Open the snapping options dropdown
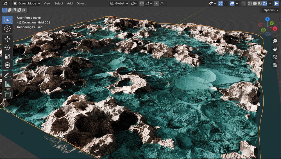The image size is (281, 159). 148,3
